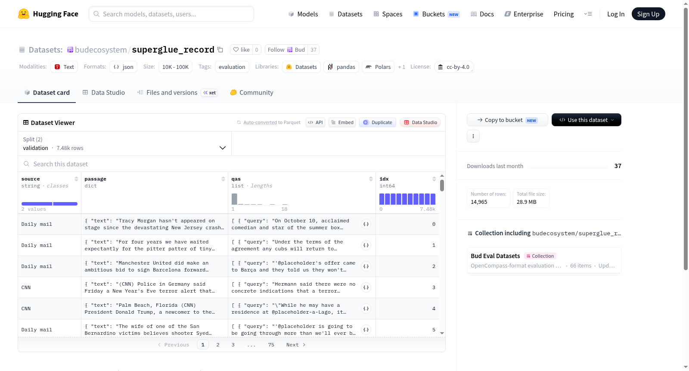Open the more navigation menu icon
This screenshot has width=689, height=371.
(x=588, y=14)
